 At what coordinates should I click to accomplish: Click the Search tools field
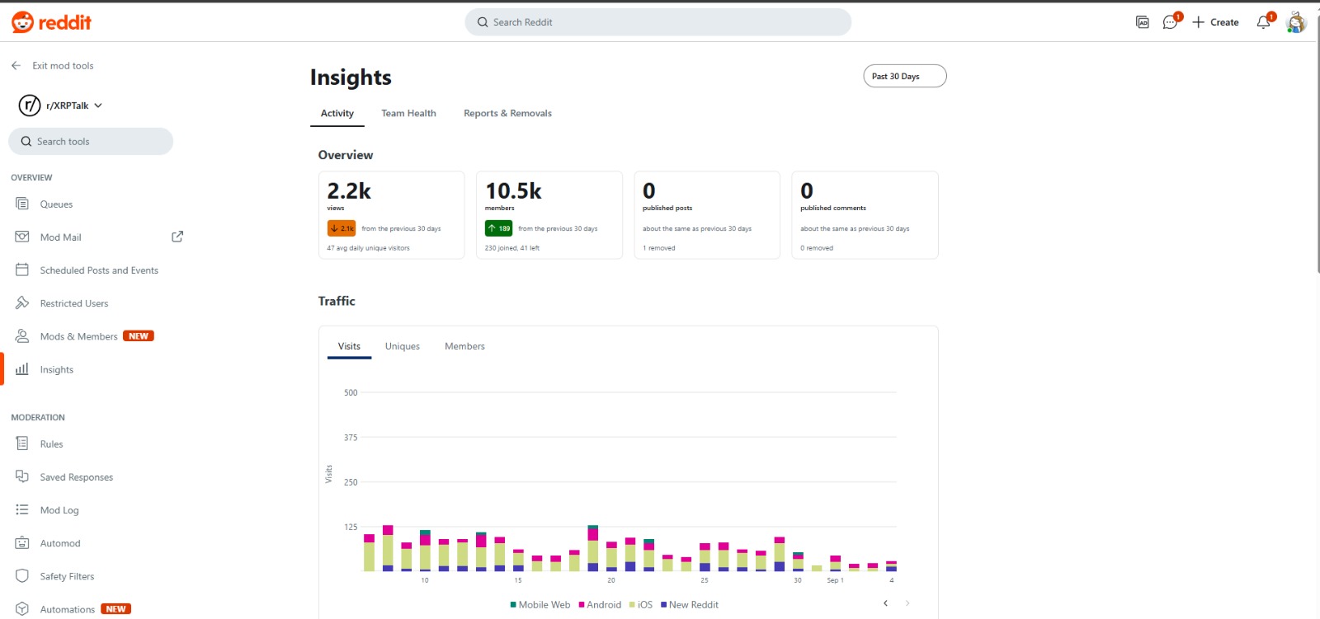point(91,141)
